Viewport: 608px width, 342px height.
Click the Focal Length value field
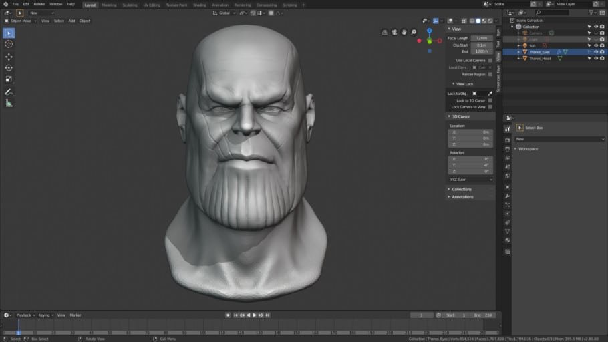coord(482,38)
